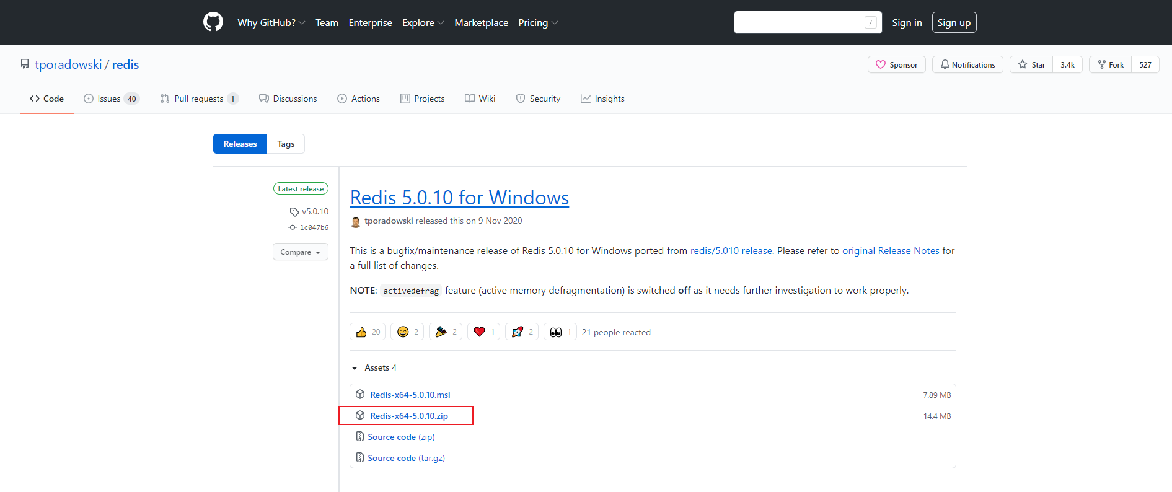Switch to the Code tab
This screenshot has width=1172, height=492.
(x=46, y=99)
